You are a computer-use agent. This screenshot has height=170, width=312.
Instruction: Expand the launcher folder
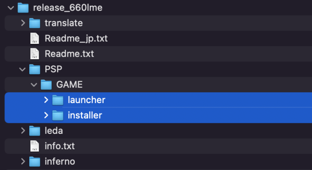point(46,100)
